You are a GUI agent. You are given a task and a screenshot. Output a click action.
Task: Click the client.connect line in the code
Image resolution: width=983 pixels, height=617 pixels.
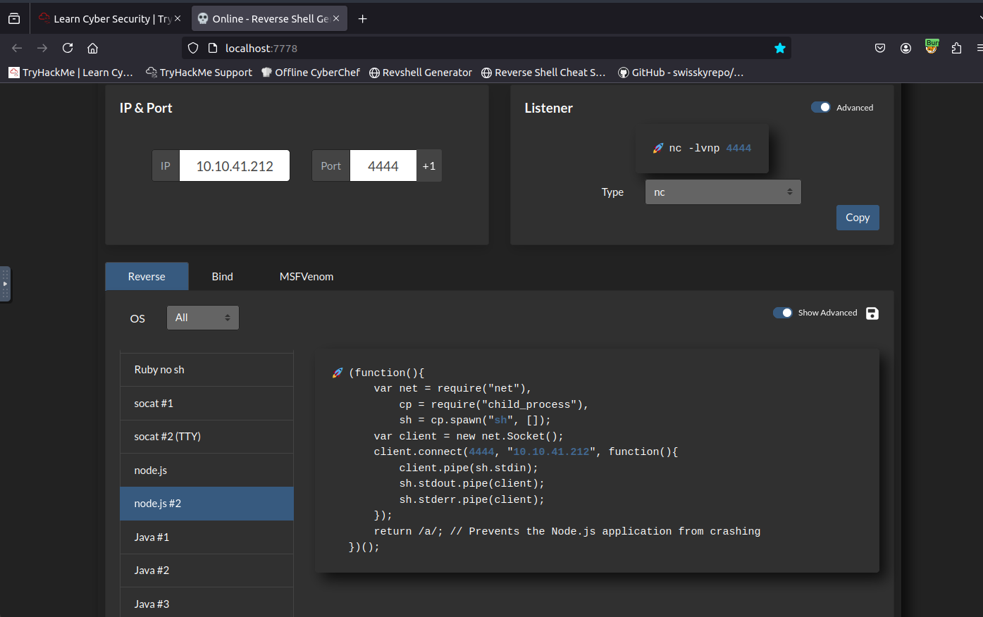[526, 451]
